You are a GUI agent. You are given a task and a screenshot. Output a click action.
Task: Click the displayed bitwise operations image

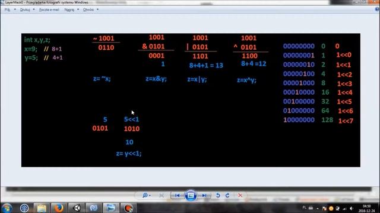191,100
